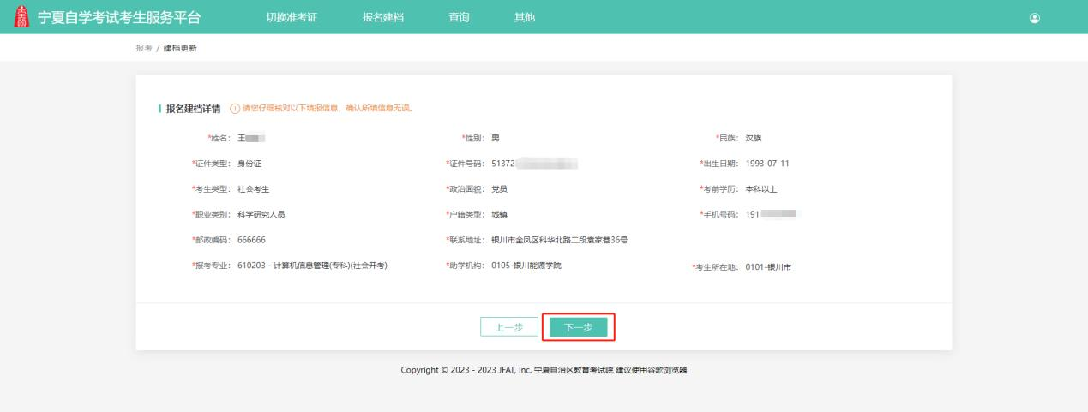Screen dimensions: 1088x412
Task: Open the 报名建档 menu
Action: pyautogui.click(x=383, y=18)
